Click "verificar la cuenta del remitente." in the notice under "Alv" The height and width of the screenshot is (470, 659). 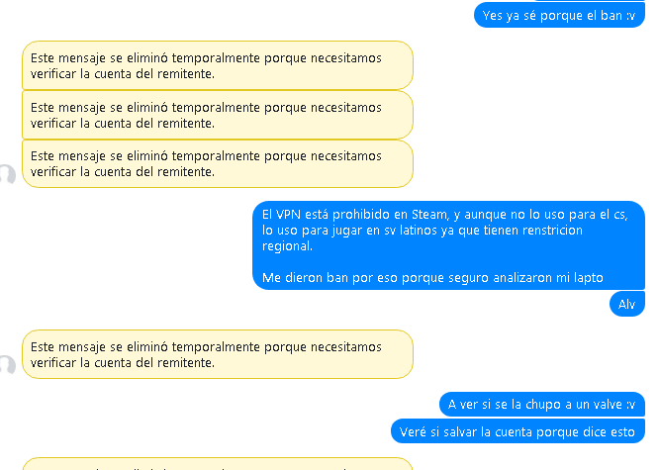(123, 363)
